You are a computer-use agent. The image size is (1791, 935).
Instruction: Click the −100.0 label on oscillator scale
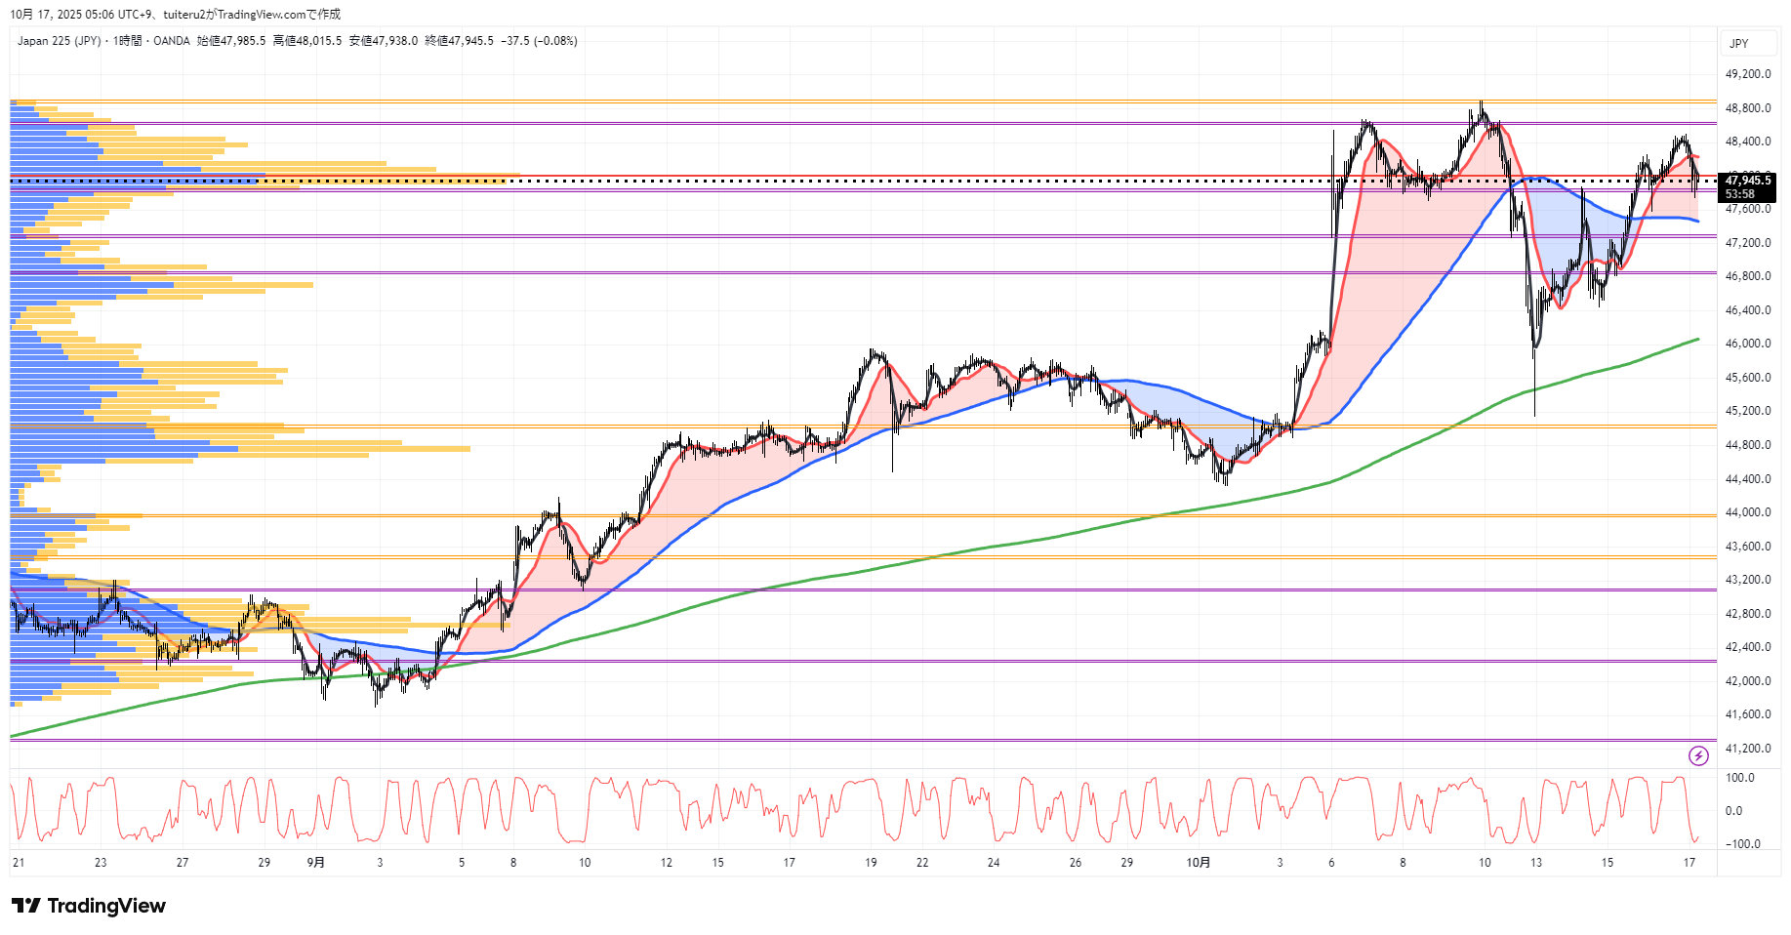(x=1742, y=844)
